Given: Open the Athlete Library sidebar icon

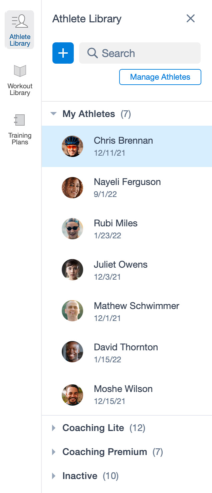Looking at the screenshot, I should [20, 21].
